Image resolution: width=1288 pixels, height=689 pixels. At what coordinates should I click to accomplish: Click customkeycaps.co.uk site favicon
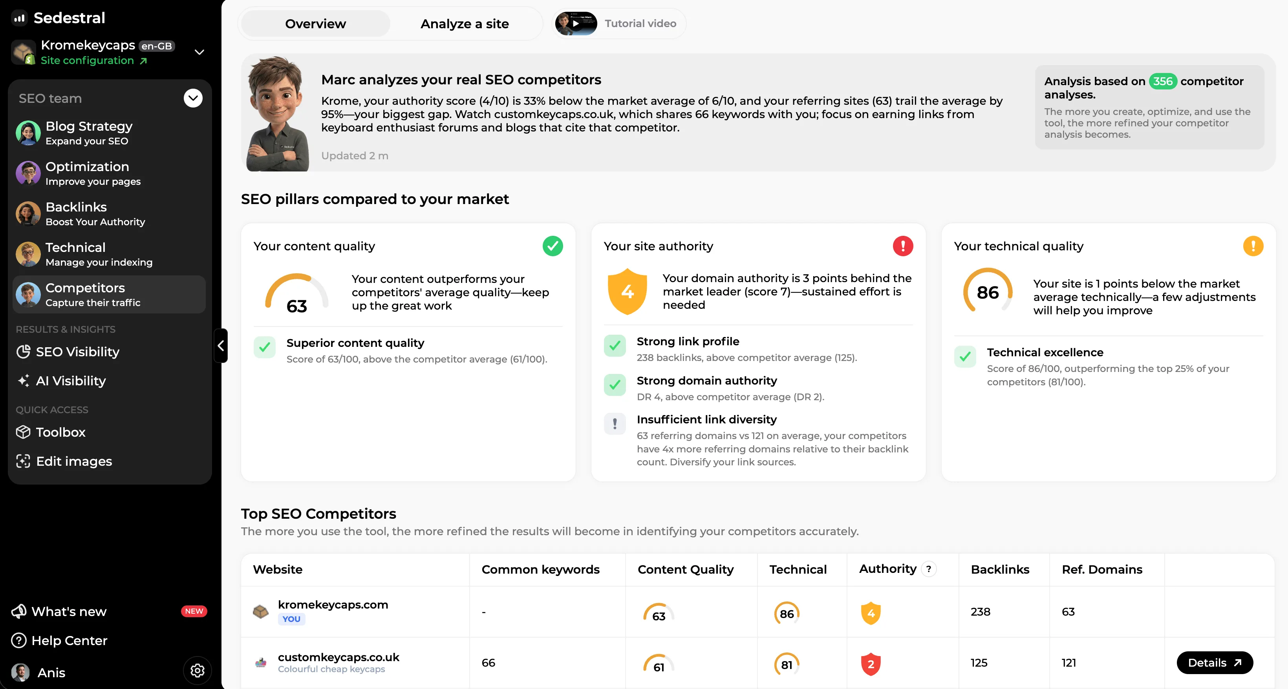click(x=260, y=663)
